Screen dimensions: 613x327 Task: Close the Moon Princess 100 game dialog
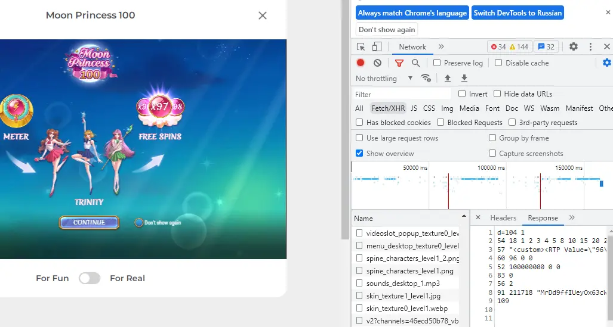pyautogui.click(x=262, y=15)
